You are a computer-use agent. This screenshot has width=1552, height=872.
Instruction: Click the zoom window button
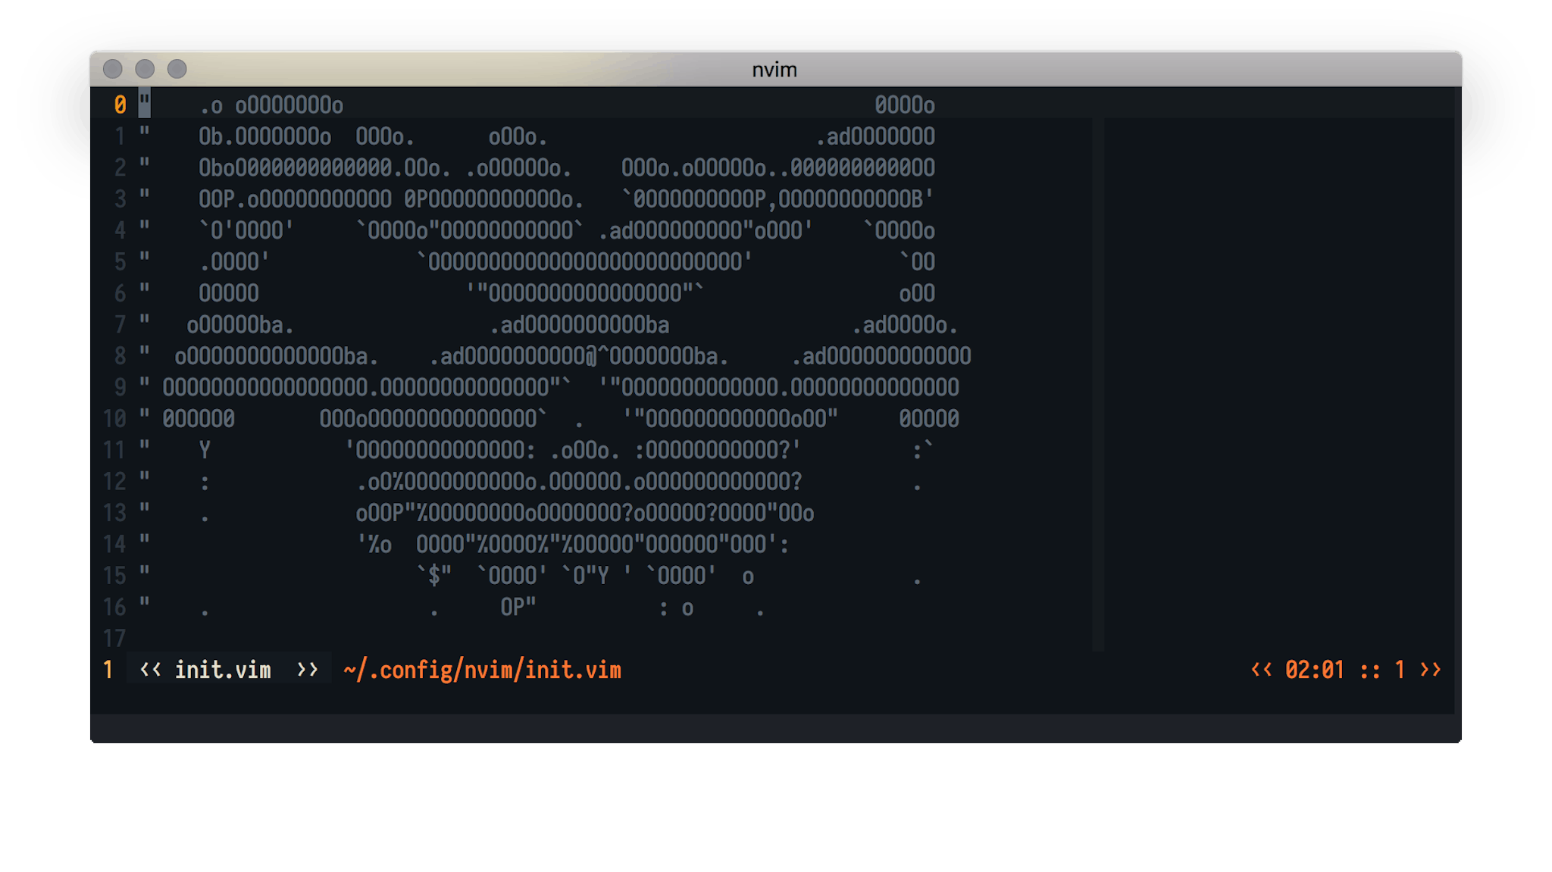point(177,69)
